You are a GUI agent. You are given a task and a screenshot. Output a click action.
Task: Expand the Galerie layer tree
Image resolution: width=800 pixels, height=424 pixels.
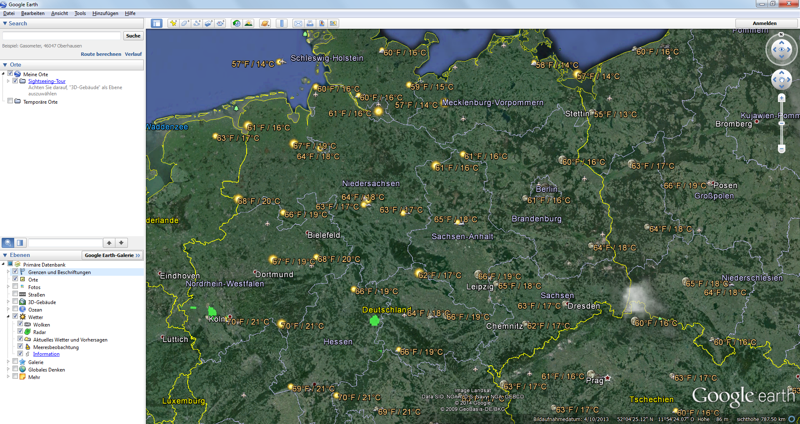point(8,362)
